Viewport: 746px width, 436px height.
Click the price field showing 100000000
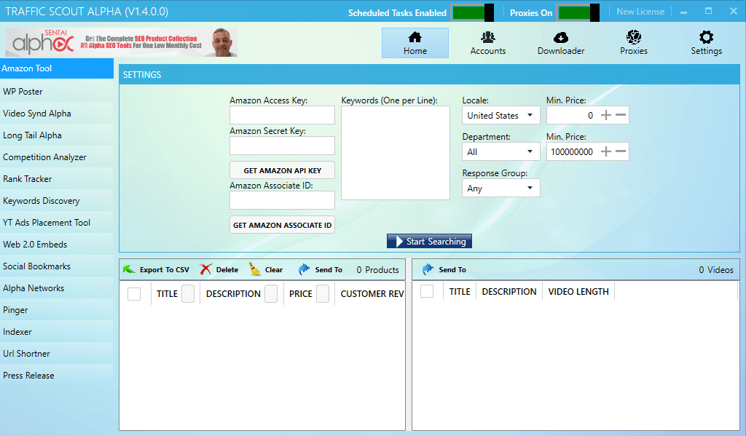pyautogui.click(x=573, y=151)
